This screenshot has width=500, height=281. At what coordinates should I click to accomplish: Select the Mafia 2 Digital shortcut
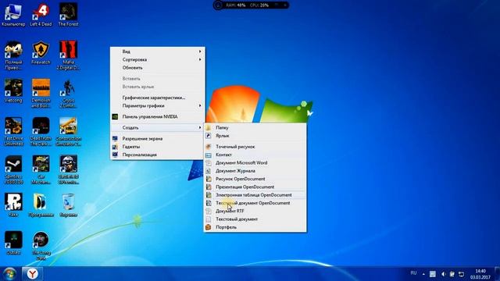[x=68, y=55]
